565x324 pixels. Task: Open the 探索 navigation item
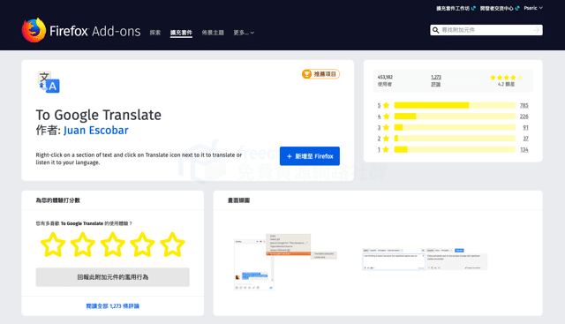(x=155, y=33)
